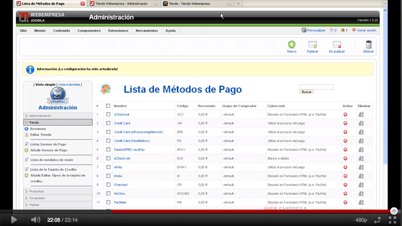Expand the Pedido sidebar section
The image size is (402, 226).
tap(58, 205)
